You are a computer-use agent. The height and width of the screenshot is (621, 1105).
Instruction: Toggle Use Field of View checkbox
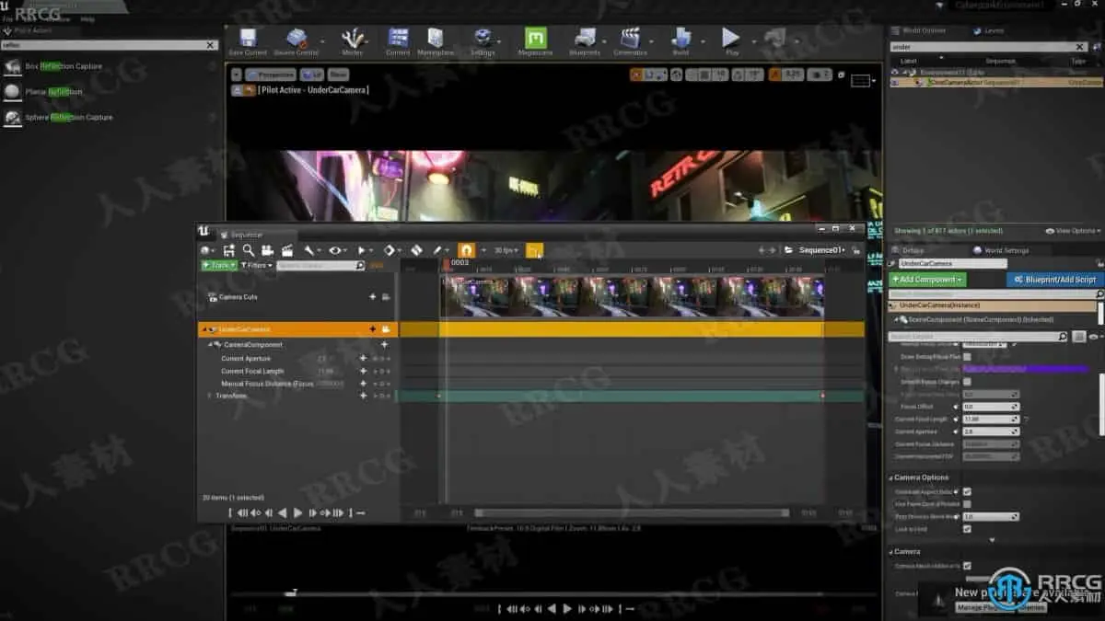tap(967, 504)
